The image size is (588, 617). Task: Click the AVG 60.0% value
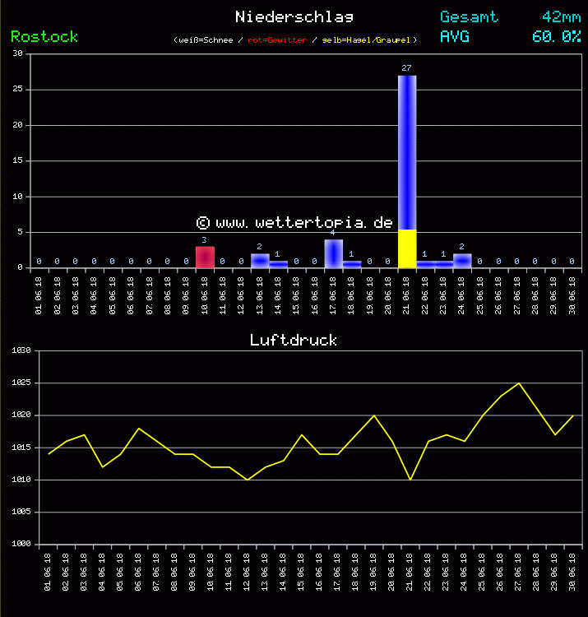(x=556, y=36)
